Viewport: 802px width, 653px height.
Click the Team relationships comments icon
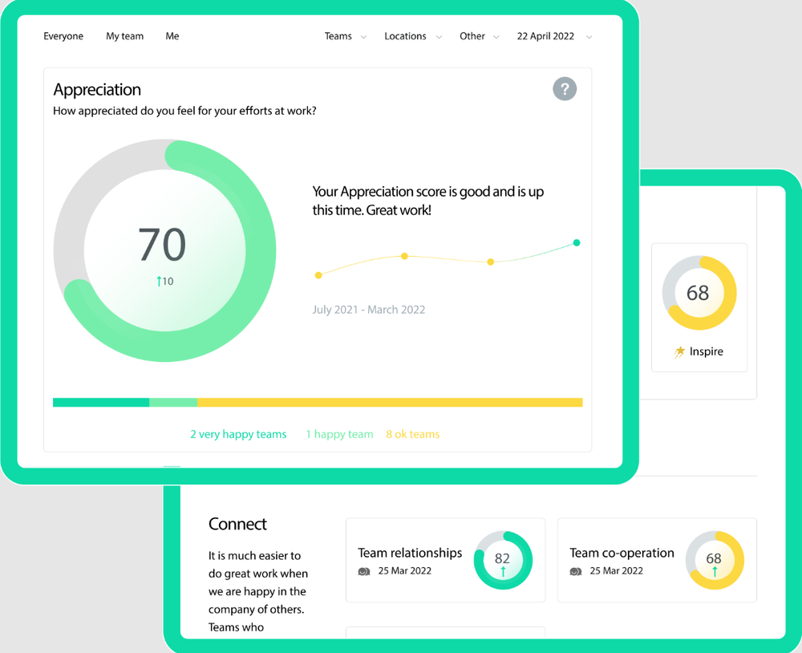[363, 572]
